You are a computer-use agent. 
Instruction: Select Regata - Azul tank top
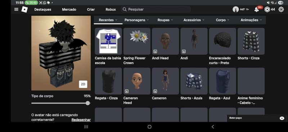222,81
